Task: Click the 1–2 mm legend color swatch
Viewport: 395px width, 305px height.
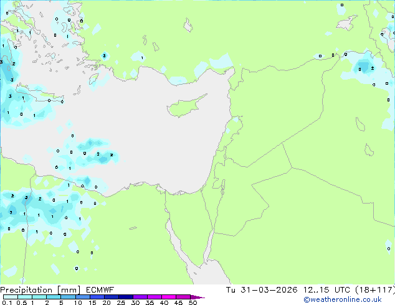Action: [39, 297]
